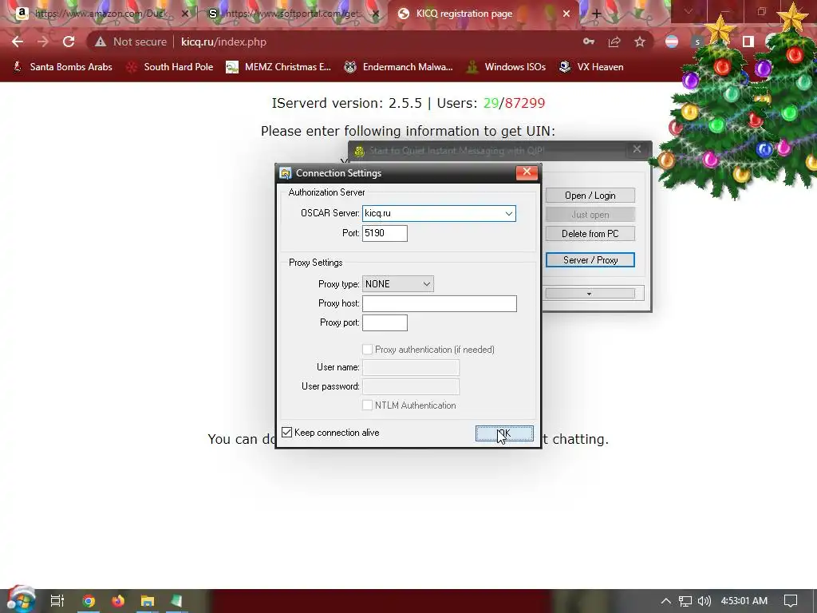Screen dimensions: 817x613
Task: Close the softportal tab
Action: (x=375, y=14)
